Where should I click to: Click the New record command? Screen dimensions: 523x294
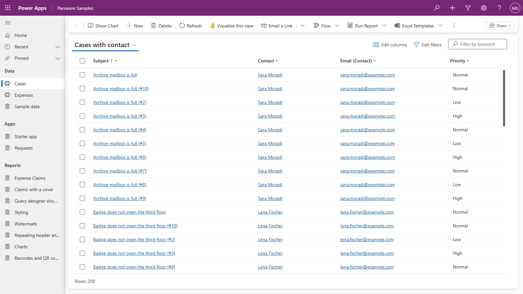coord(135,25)
